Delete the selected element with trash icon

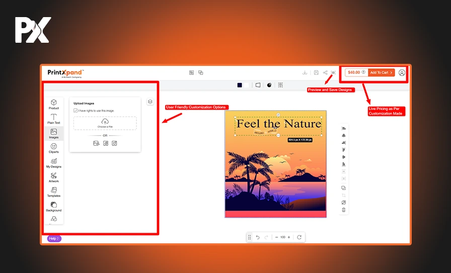tap(344, 210)
